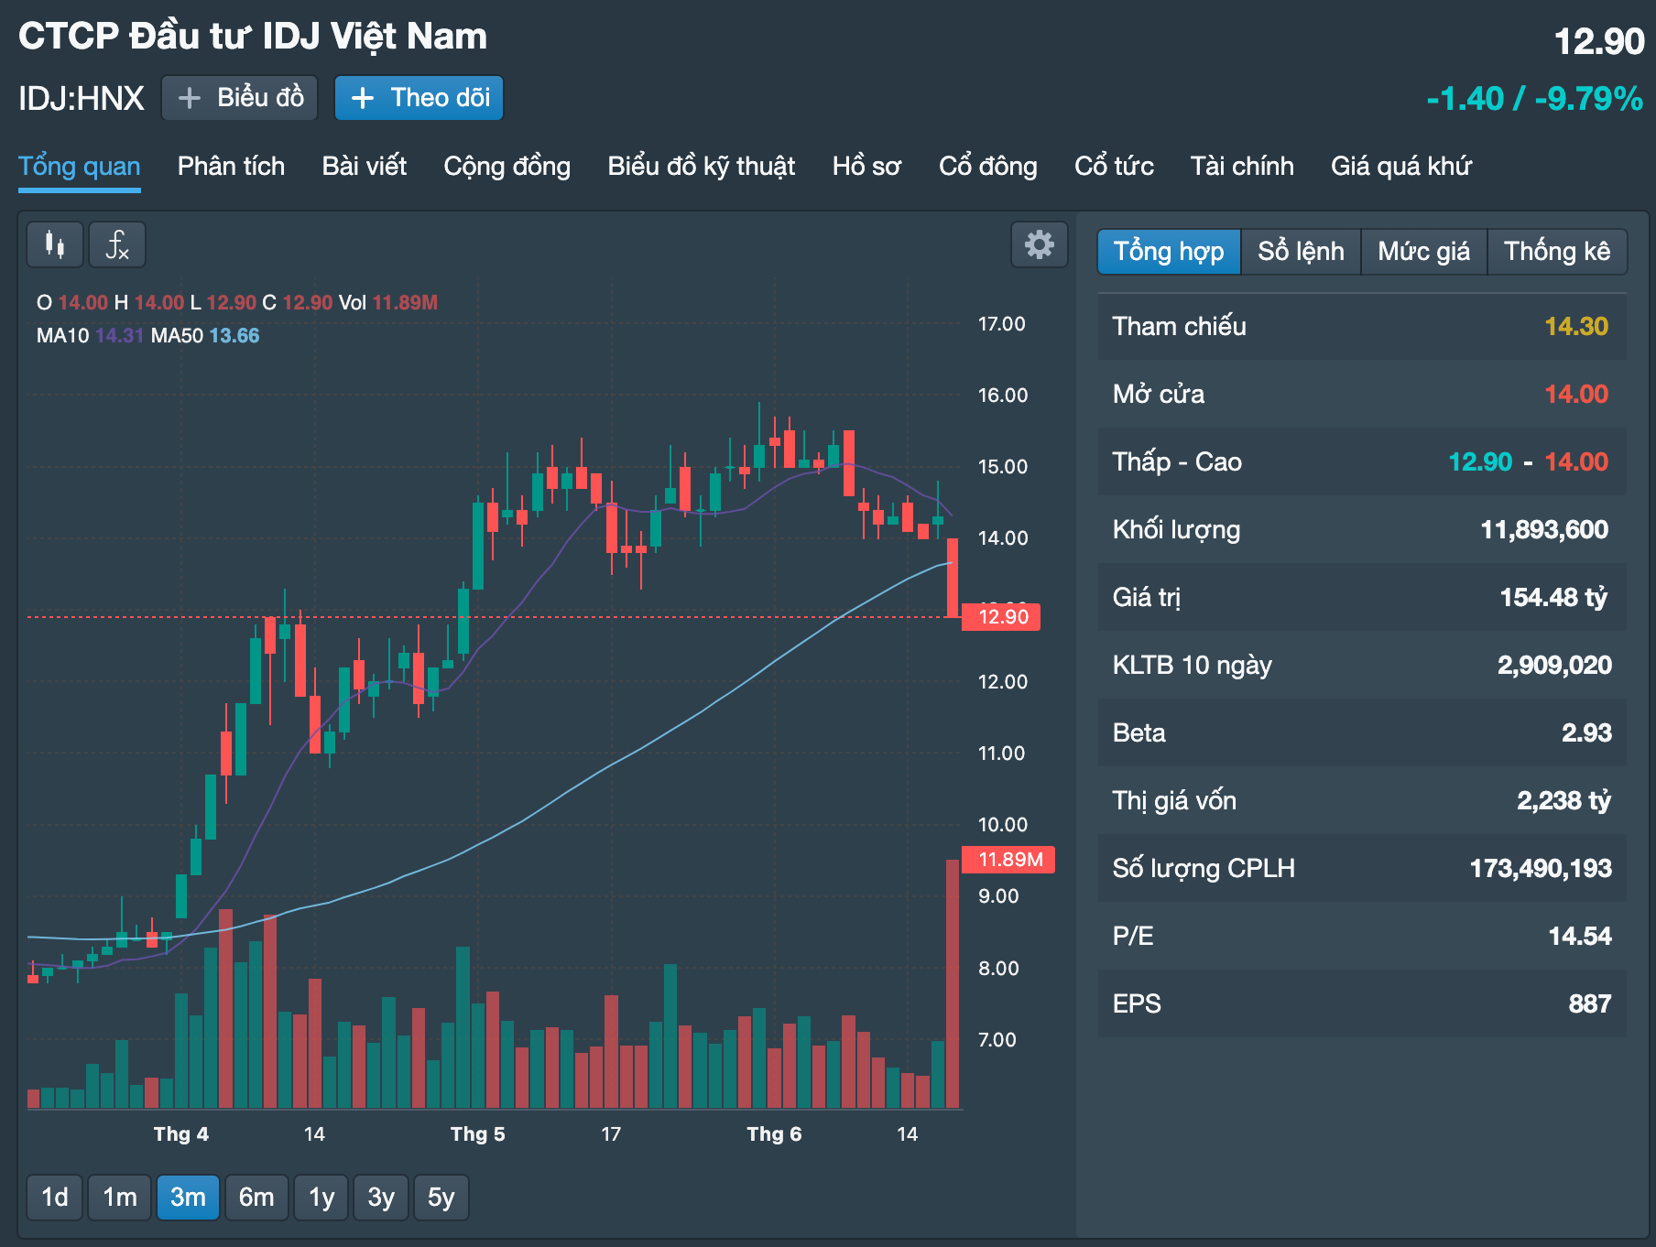Select the 3m time range
This screenshot has width=1656, height=1247.
pos(188,1198)
